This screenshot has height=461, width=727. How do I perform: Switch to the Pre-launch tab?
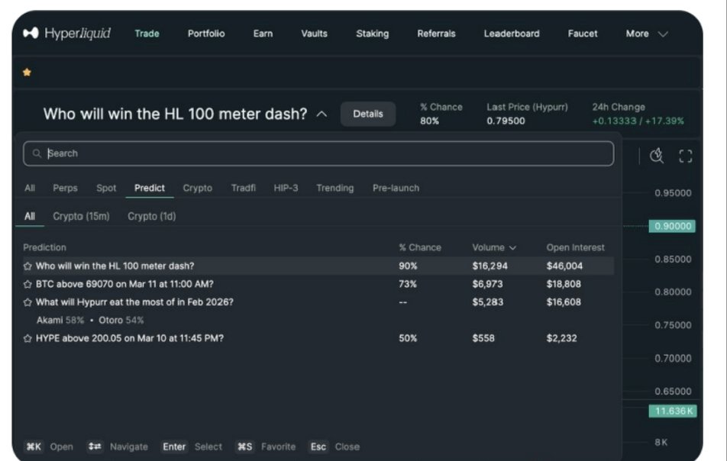click(396, 188)
